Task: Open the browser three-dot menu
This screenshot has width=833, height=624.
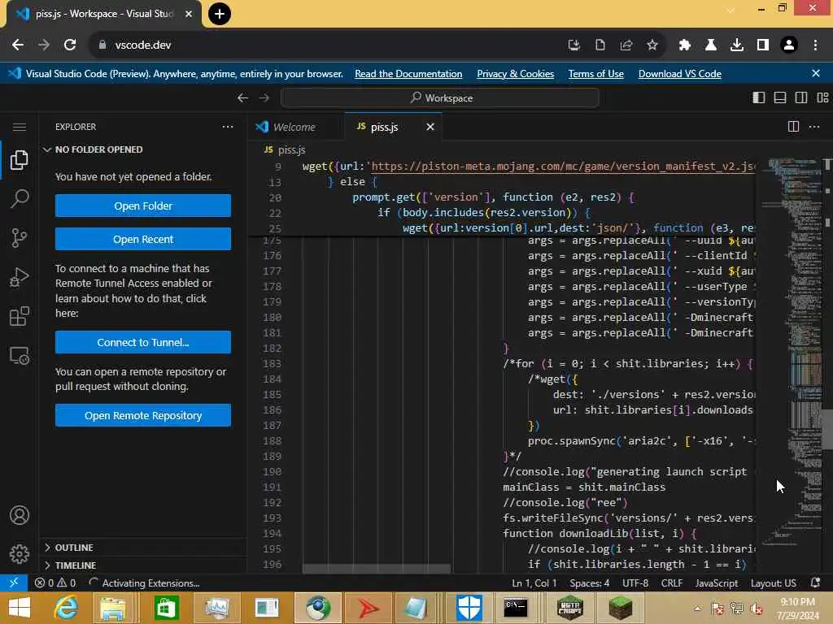Action: (x=815, y=45)
